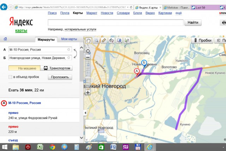
Task: Toggle the 'Пробки' traffic layer button
Action: pos(202,40)
